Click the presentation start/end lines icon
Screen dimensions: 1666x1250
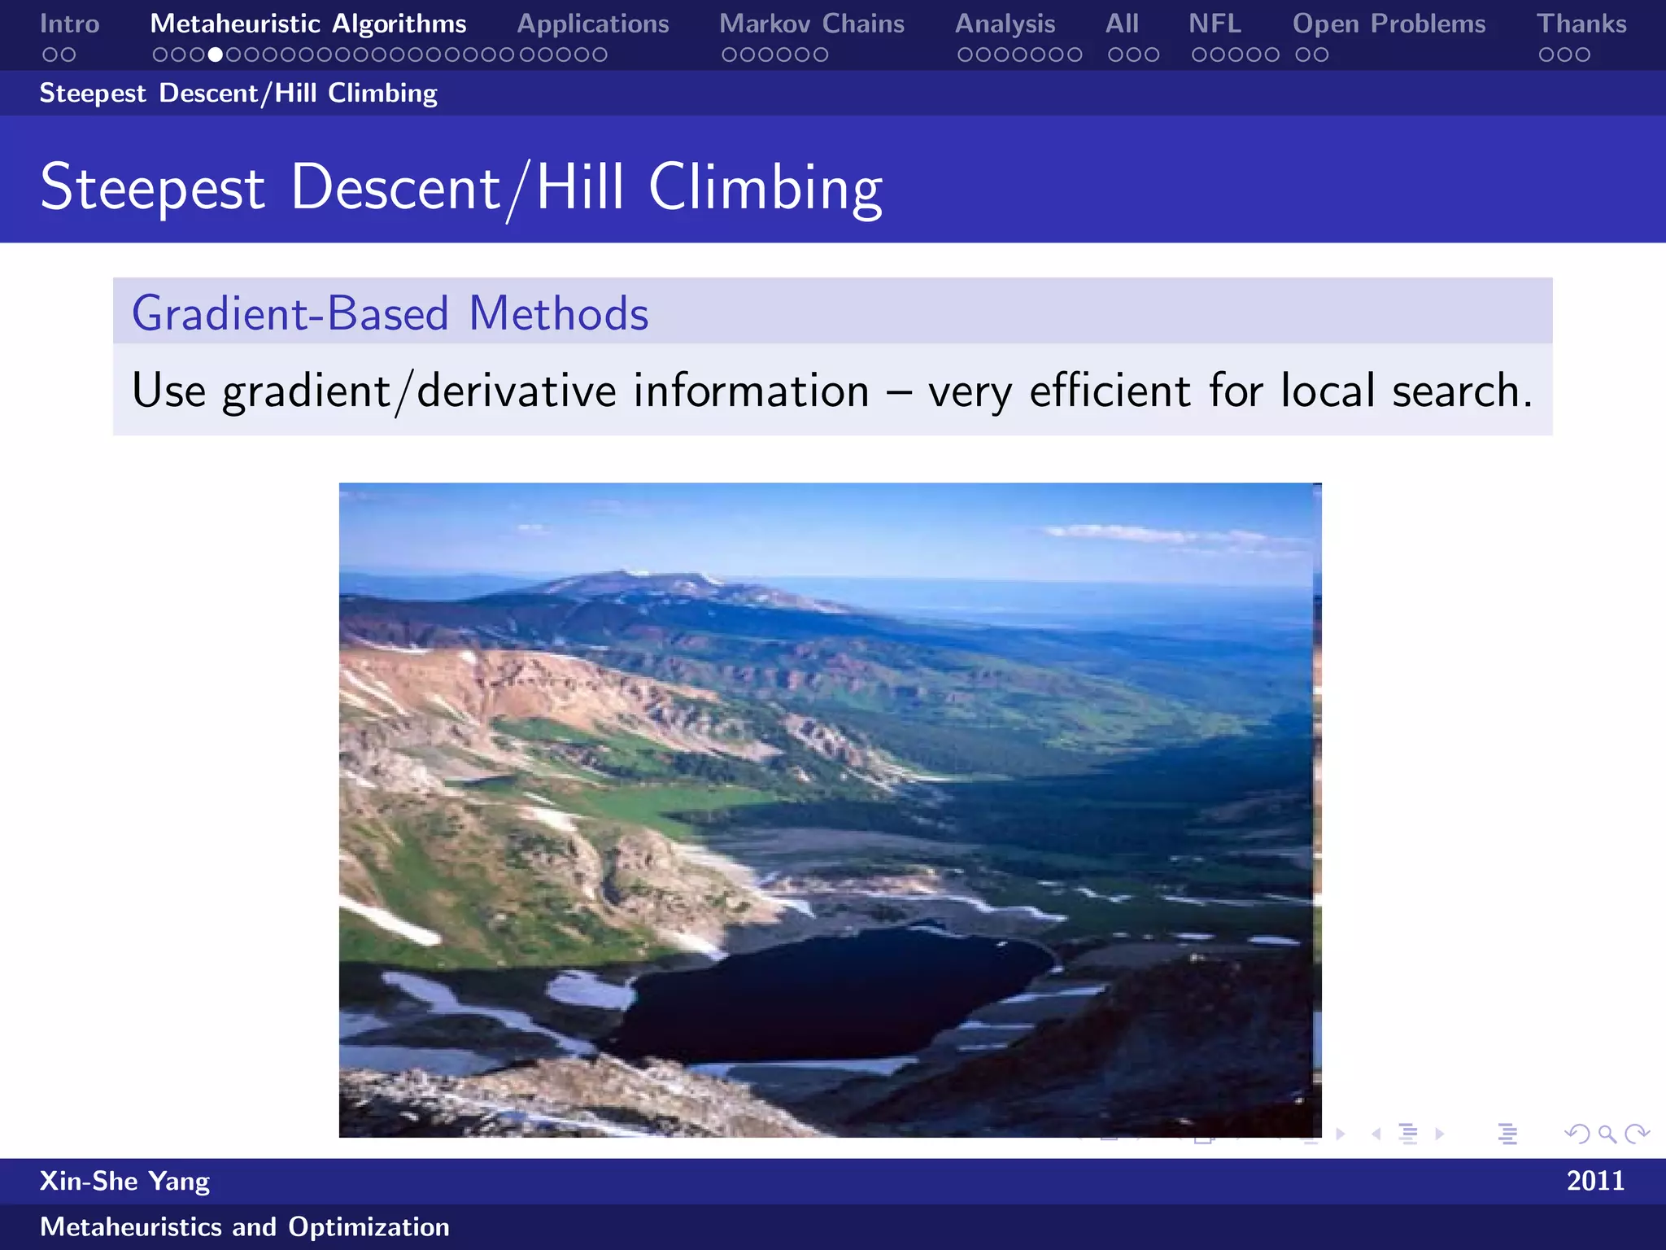(x=1507, y=1134)
